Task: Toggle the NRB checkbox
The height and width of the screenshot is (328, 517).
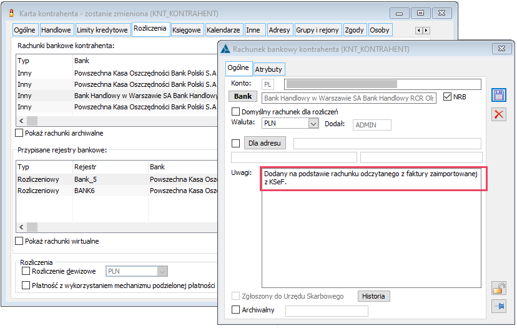Action: click(x=447, y=97)
